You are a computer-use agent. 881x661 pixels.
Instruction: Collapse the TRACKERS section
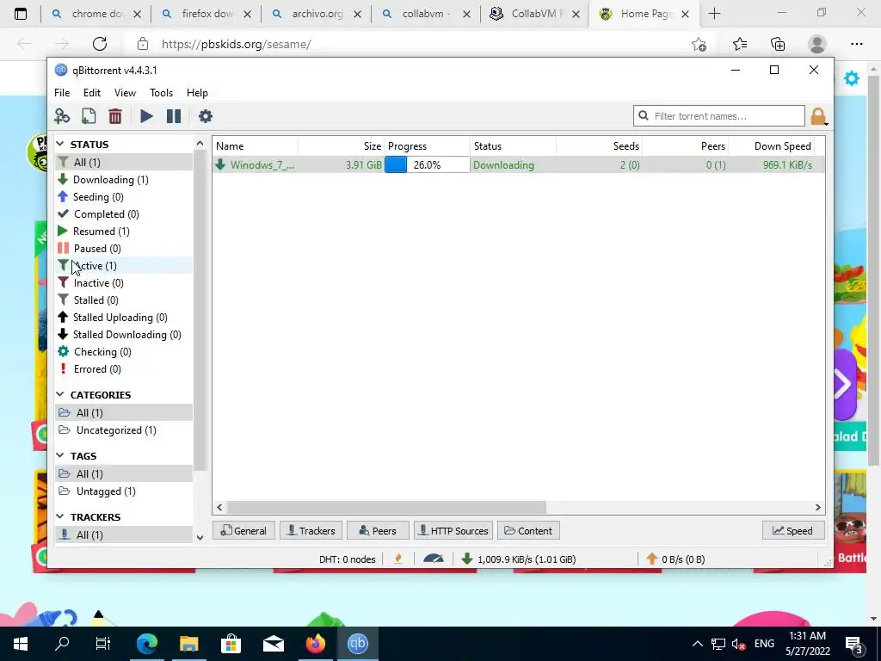(x=61, y=516)
